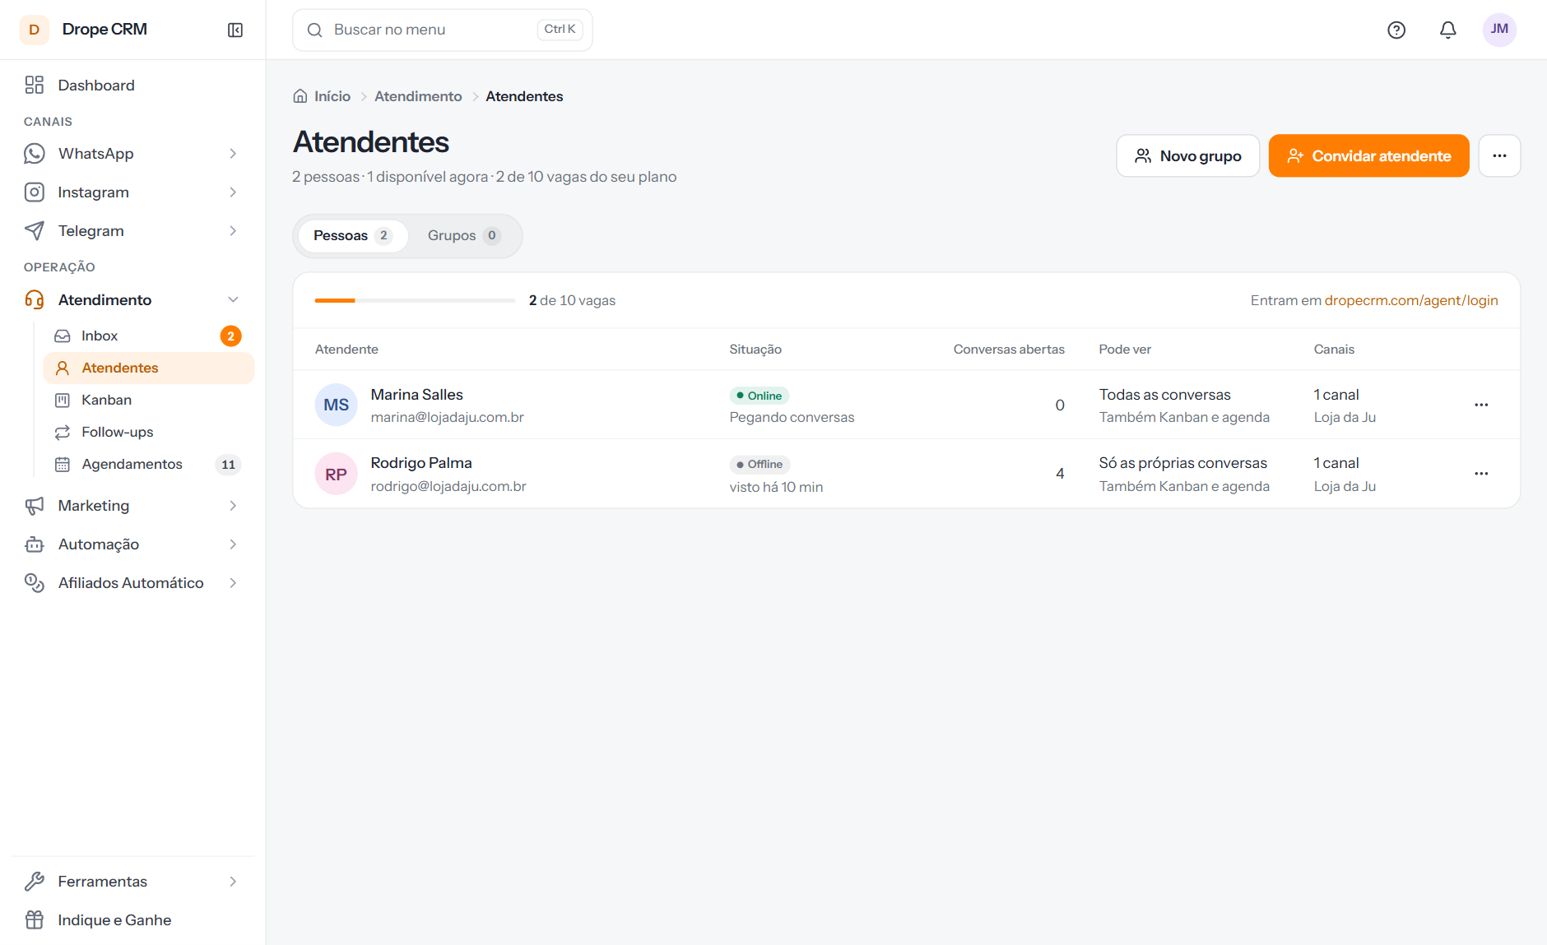Focus the Buscar no menu search field
This screenshot has height=945, width=1547.
click(x=443, y=30)
